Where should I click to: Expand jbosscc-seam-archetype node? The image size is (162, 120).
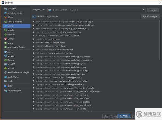coord(34,36)
